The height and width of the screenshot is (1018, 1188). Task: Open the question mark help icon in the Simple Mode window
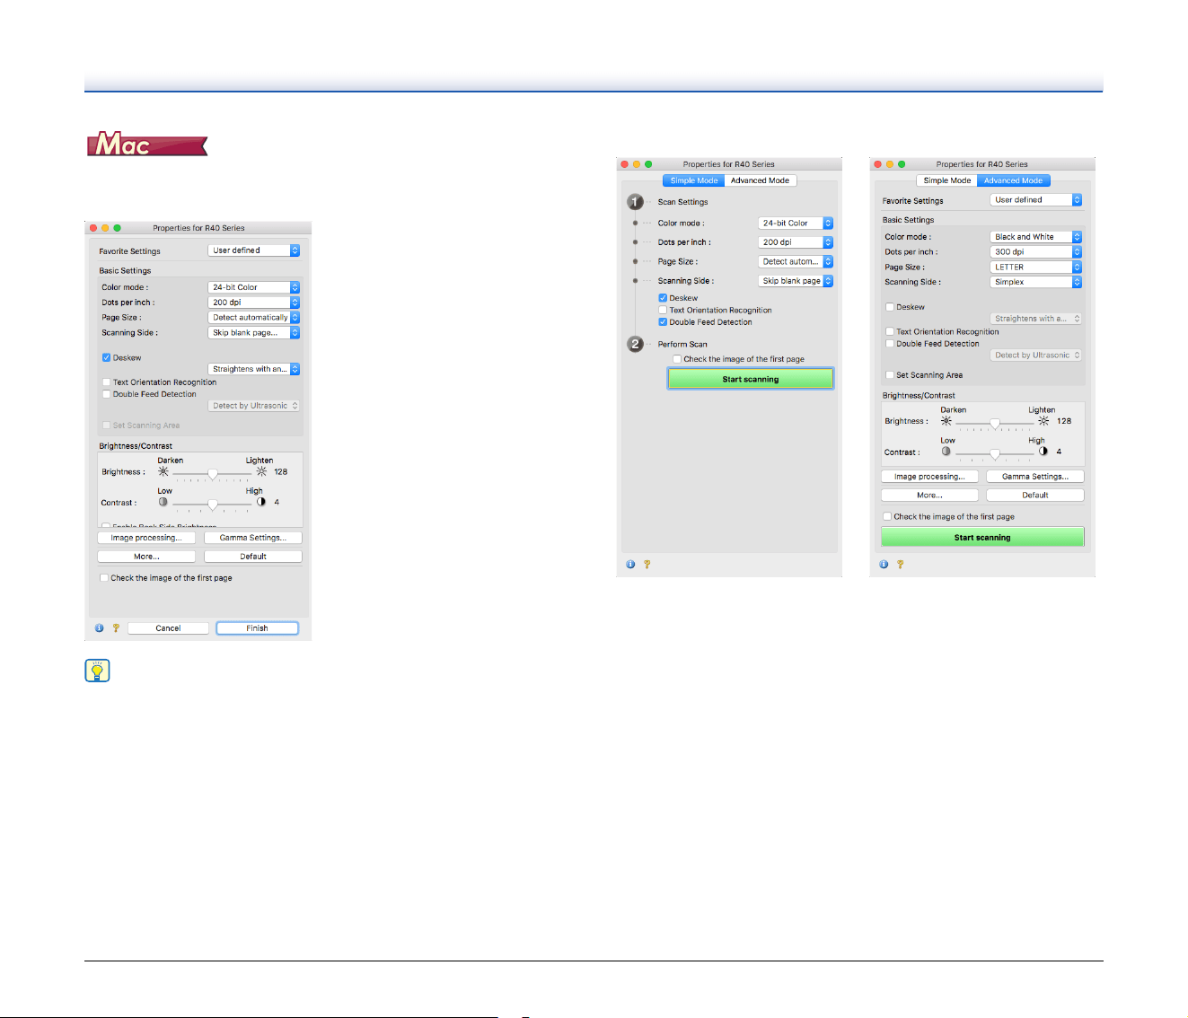(x=647, y=565)
